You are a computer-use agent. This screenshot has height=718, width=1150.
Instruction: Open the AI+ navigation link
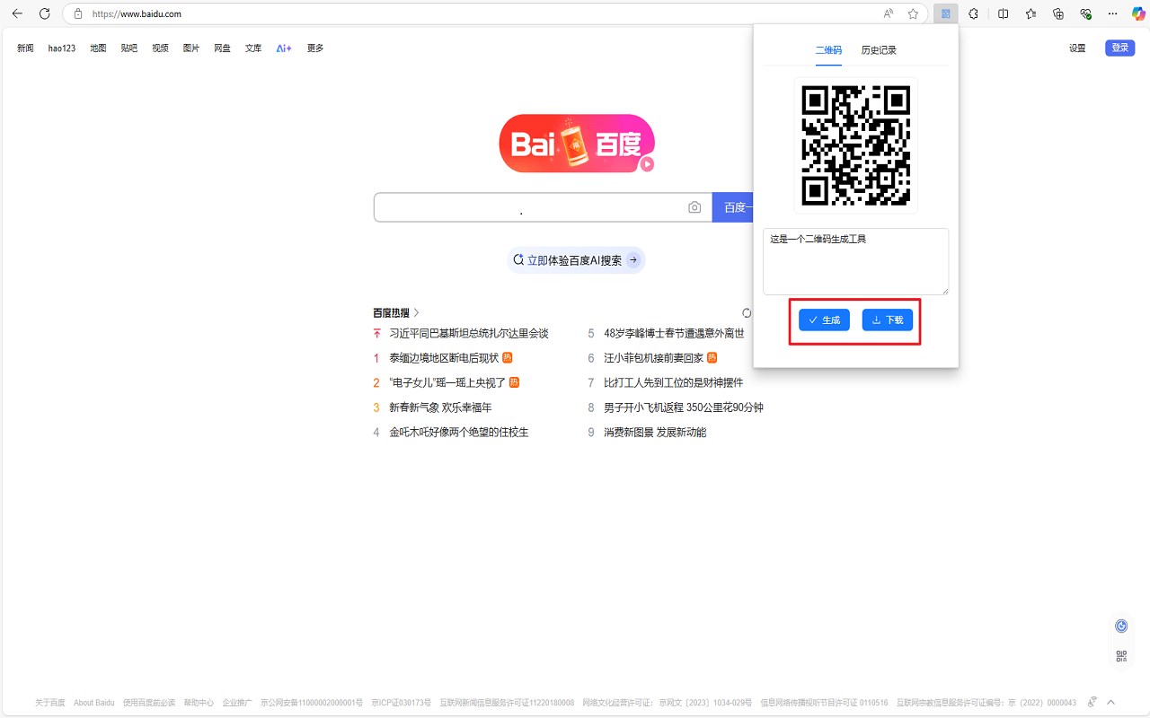tap(284, 48)
